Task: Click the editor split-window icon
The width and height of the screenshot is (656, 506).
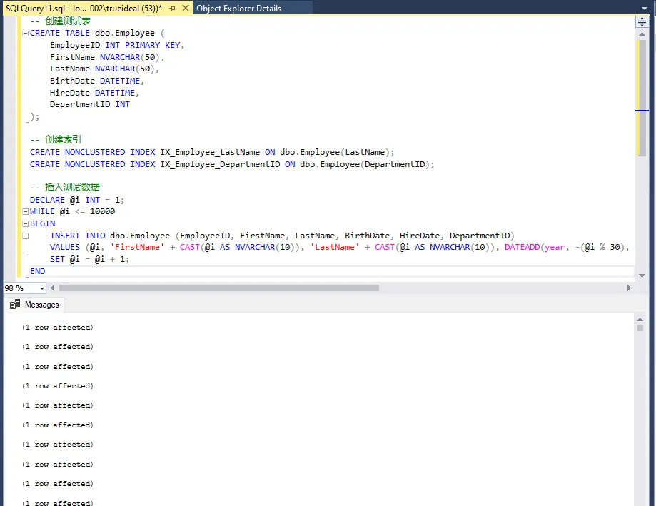Action: coord(642,22)
